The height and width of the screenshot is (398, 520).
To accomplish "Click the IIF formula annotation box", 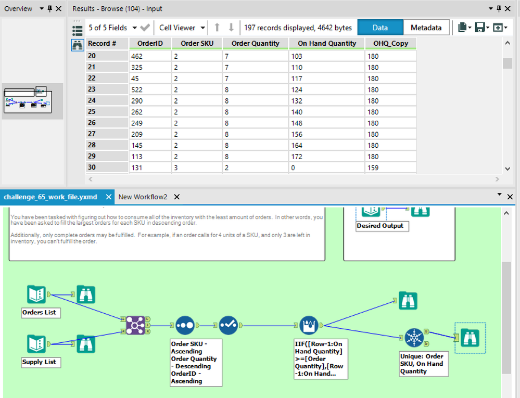I will (x=321, y=359).
